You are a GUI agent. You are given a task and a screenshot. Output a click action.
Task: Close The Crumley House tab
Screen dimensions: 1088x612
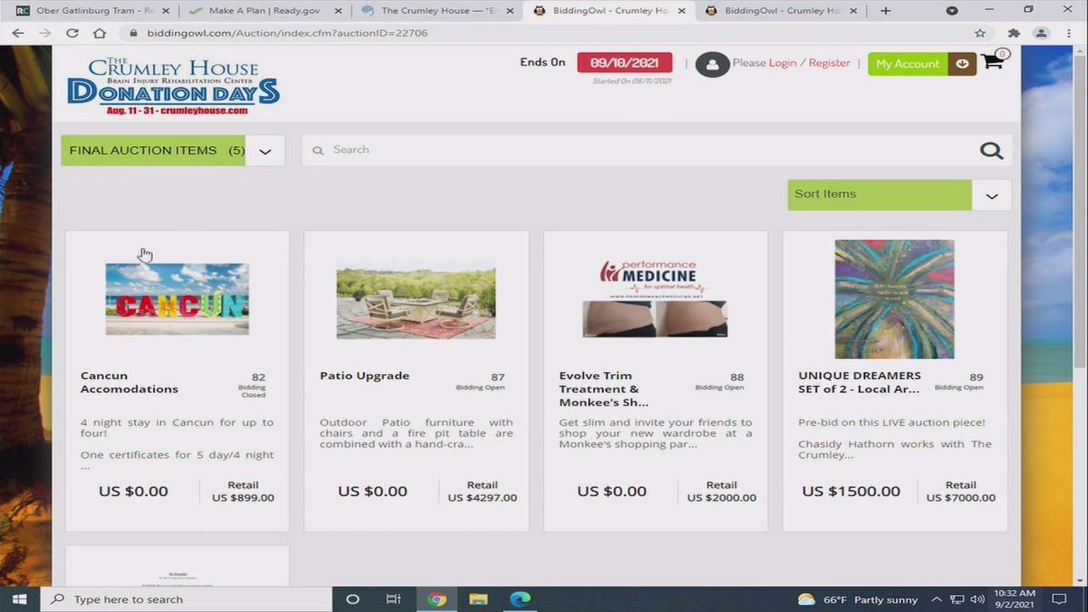click(510, 11)
